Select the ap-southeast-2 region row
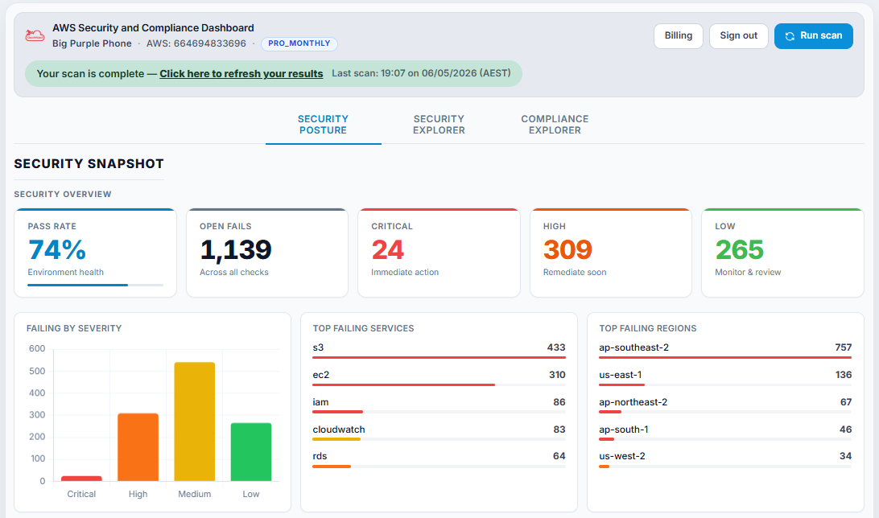 pyautogui.click(x=725, y=351)
